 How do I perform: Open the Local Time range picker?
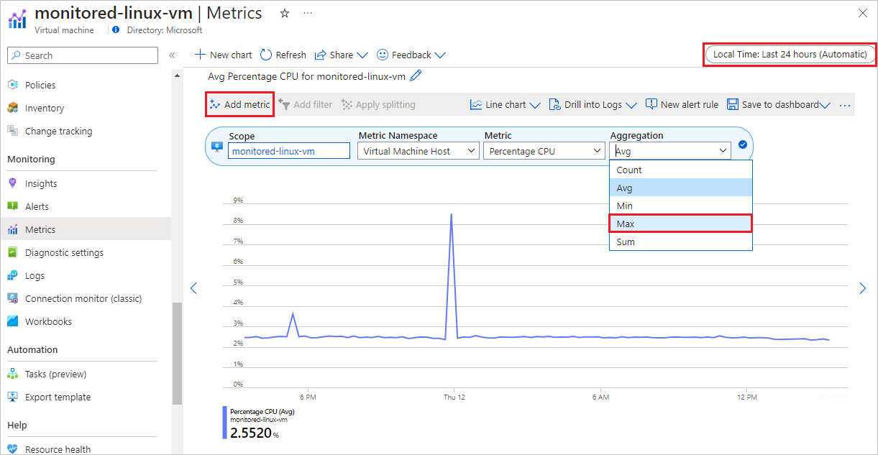point(790,55)
